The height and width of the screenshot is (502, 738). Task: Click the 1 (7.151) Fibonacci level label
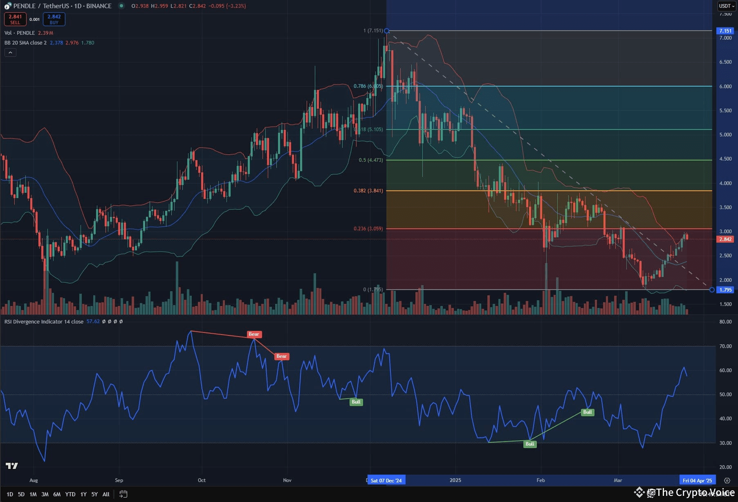point(373,31)
